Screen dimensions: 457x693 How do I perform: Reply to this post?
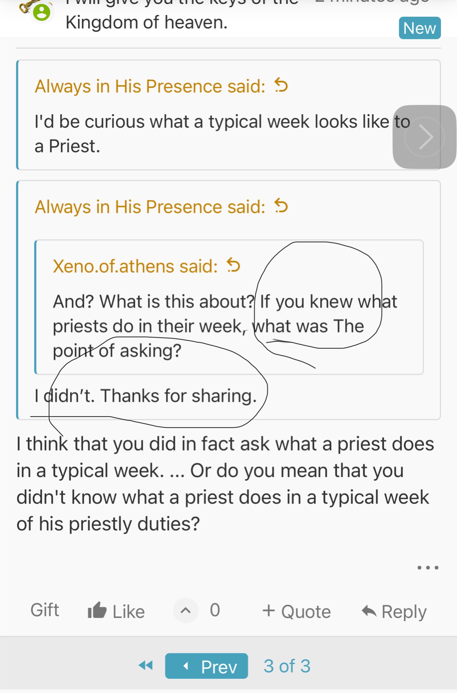(394, 612)
